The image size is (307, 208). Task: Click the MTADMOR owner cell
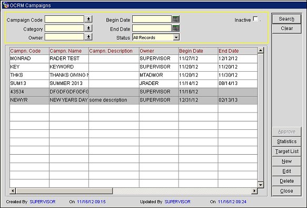[159, 75]
